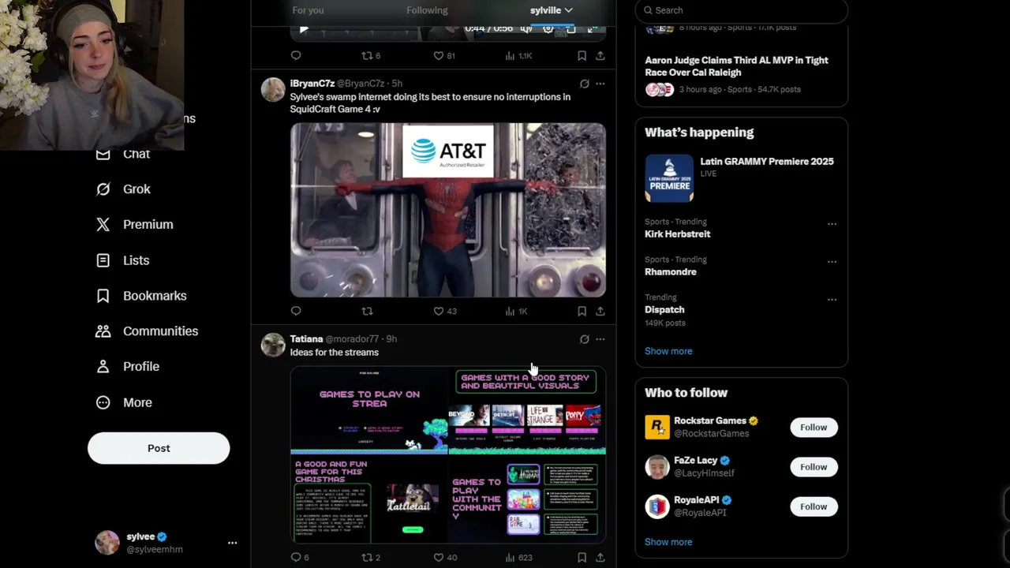Share the top video post
1010x568 pixels.
point(600,55)
